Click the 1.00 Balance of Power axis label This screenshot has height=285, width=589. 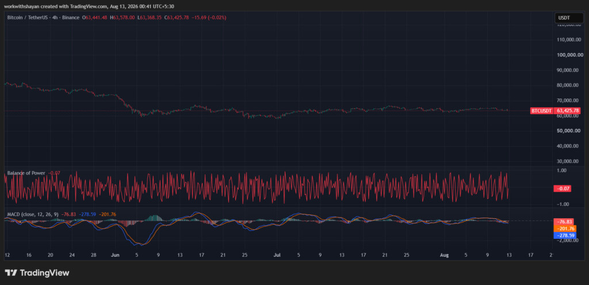click(x=562, y=170)
